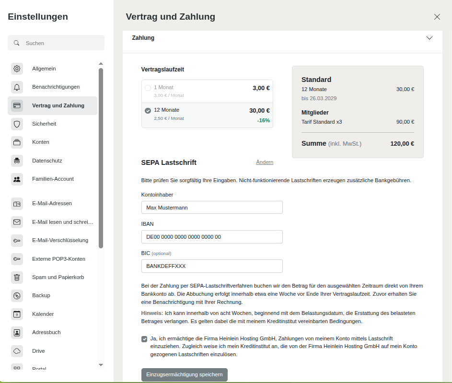This screenshot has height=383, width=452.
Task: Open Familien-Account people icon
Action: [17, 179]
